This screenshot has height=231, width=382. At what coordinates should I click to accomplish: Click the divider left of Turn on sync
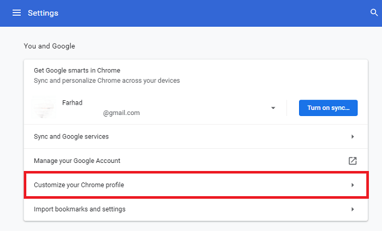coord(287,108)
